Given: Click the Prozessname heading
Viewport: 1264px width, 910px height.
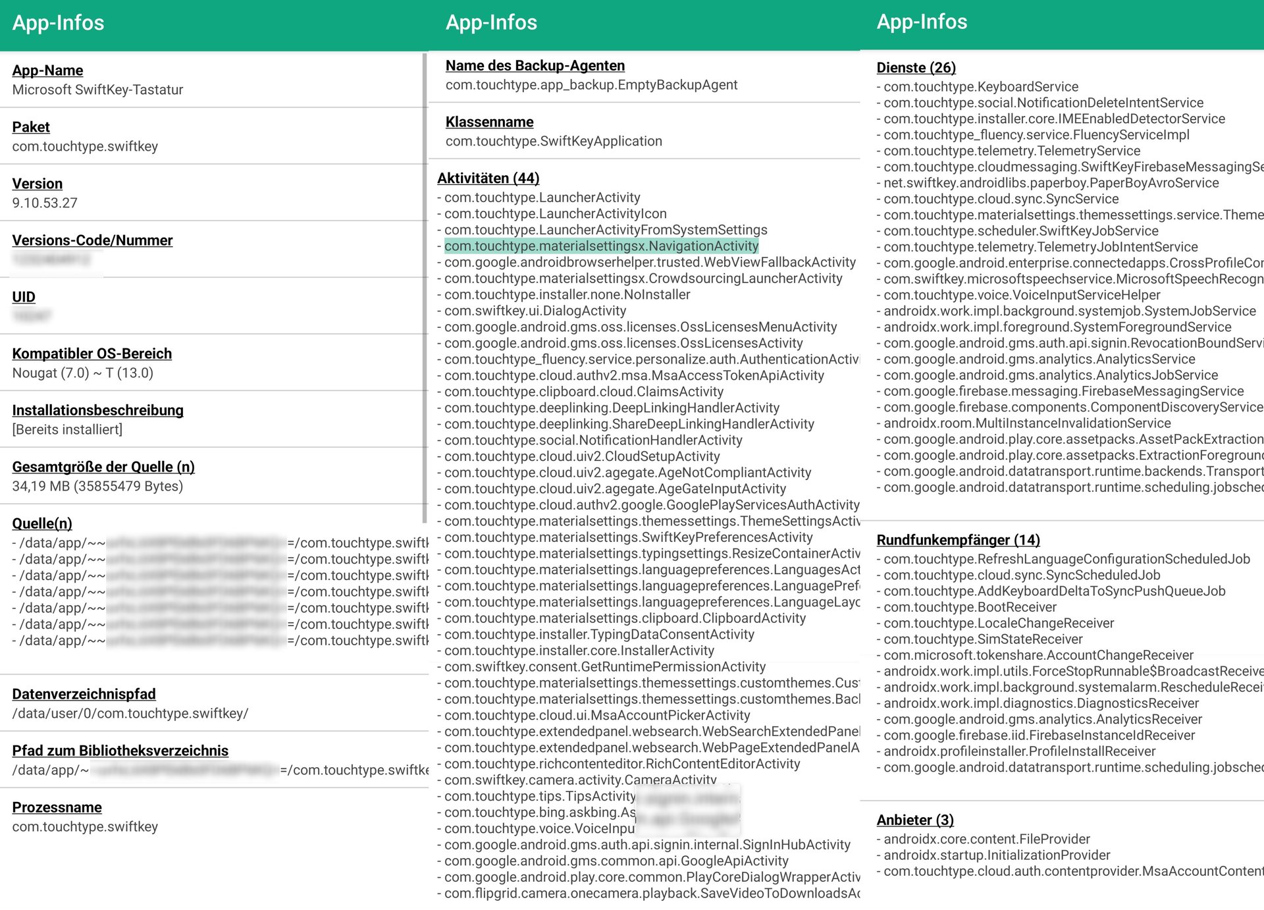Looking at the screenshot, I should pyautogui.click(x=57, y=807).
